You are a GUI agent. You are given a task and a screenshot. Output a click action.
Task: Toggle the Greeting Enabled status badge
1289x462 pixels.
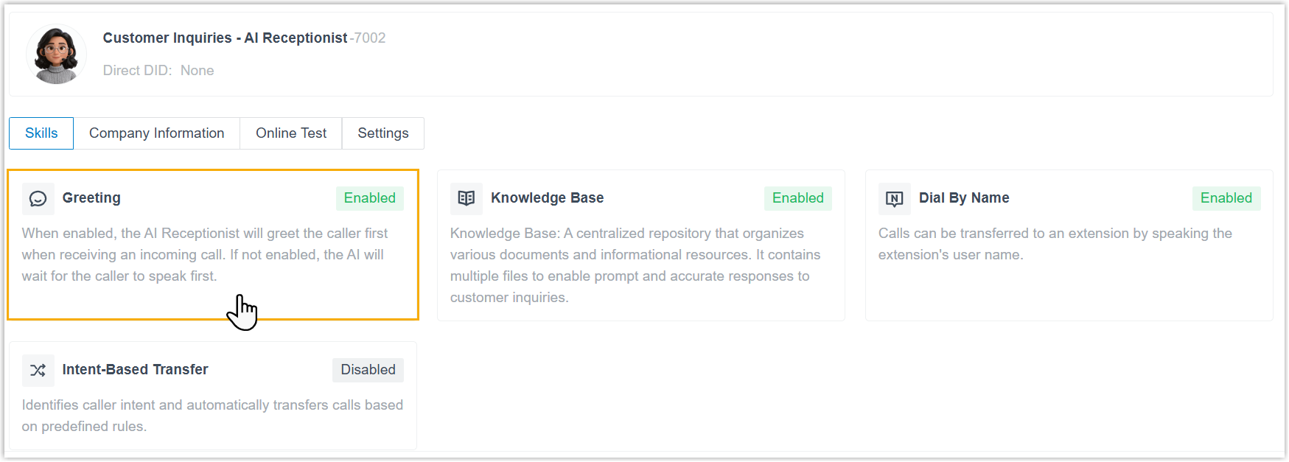tap(369, 198)
